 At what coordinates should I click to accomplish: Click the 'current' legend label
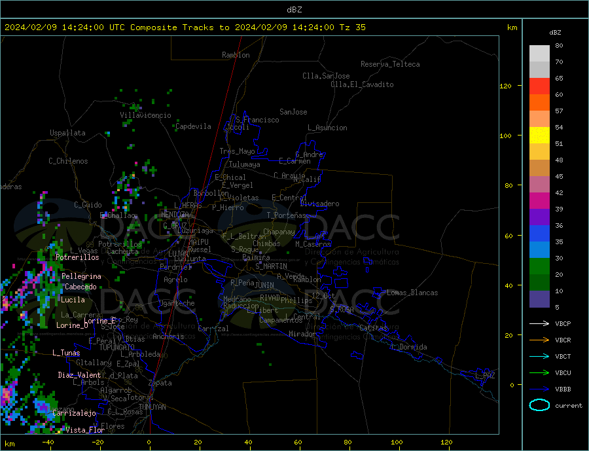coord(568,406)
